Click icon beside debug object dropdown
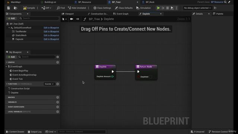This screenshot has width=238, height=134. [215, 8]
